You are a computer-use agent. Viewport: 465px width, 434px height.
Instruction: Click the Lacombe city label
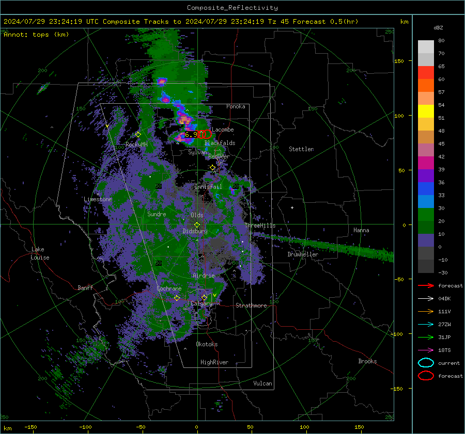tap(223, 130)
